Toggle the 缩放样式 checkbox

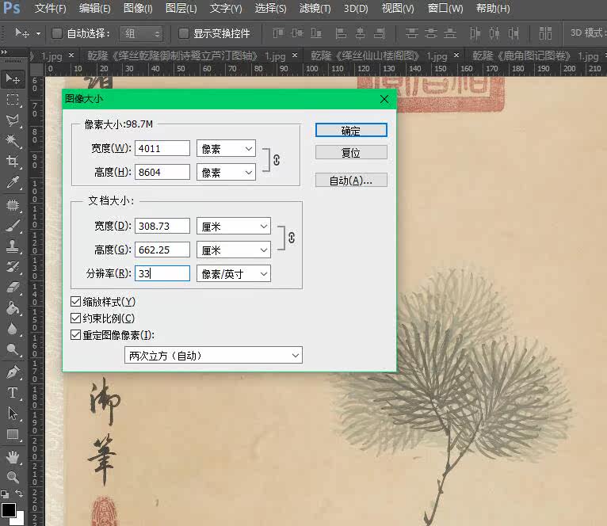point(76,302)
